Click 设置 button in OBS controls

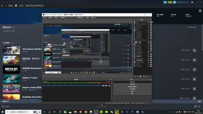click(x=132, y=91)
